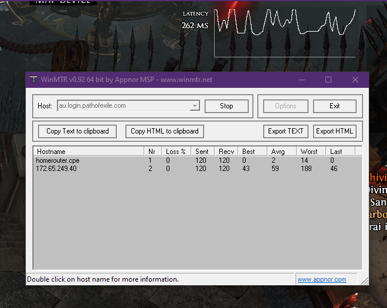Sort by Loss % column header
387x308 pixels.
[176, 151]
